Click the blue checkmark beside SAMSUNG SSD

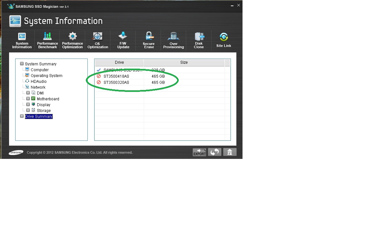[99, 70]
